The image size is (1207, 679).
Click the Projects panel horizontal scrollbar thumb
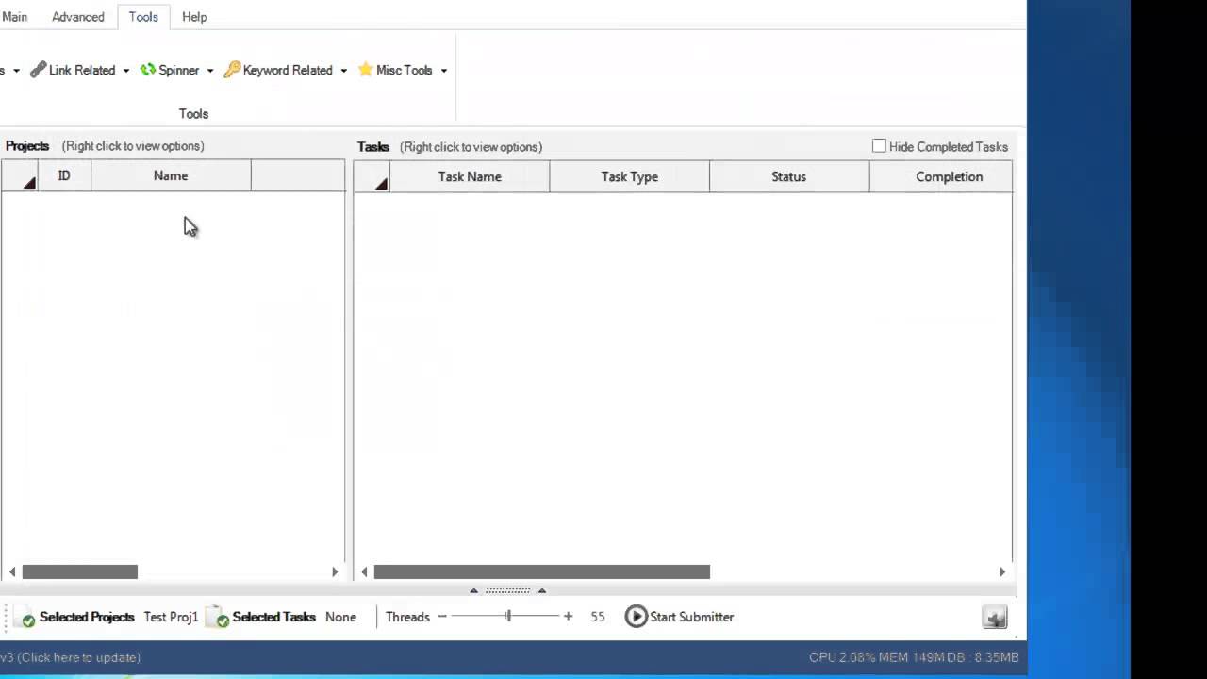[80, 571]
